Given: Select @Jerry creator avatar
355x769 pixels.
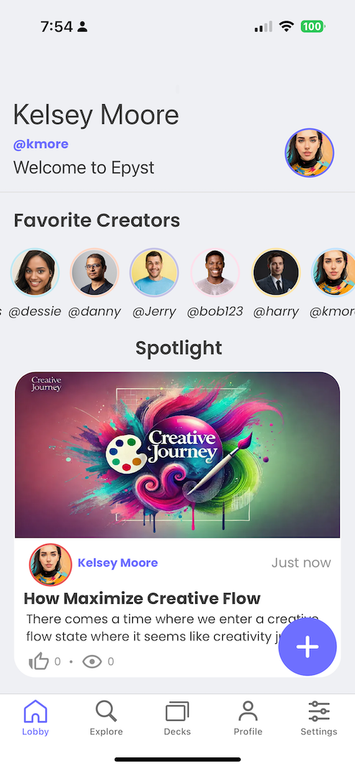Looking at the screenshot, I should click(154, 272).
